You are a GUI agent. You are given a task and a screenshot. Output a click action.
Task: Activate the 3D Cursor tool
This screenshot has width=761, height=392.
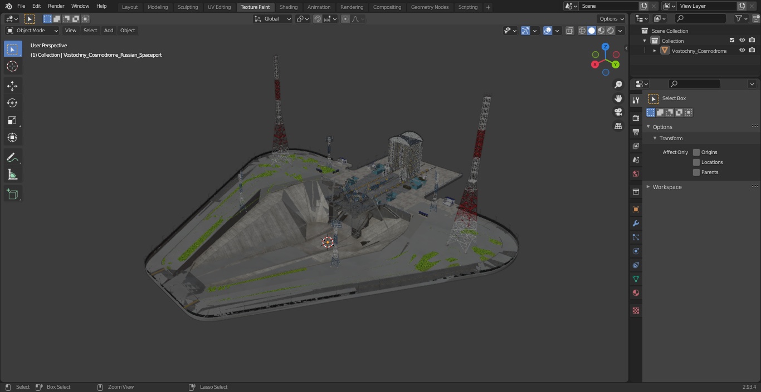click(x=12, y=66)
